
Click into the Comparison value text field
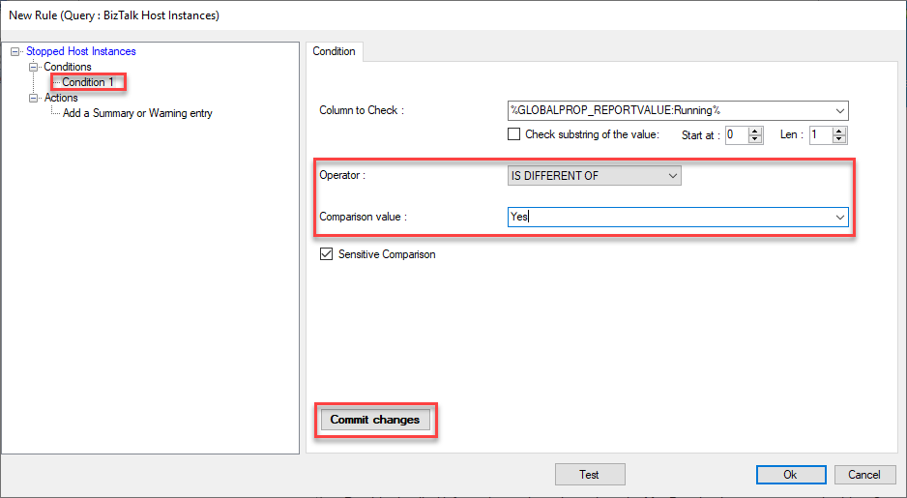667,218
